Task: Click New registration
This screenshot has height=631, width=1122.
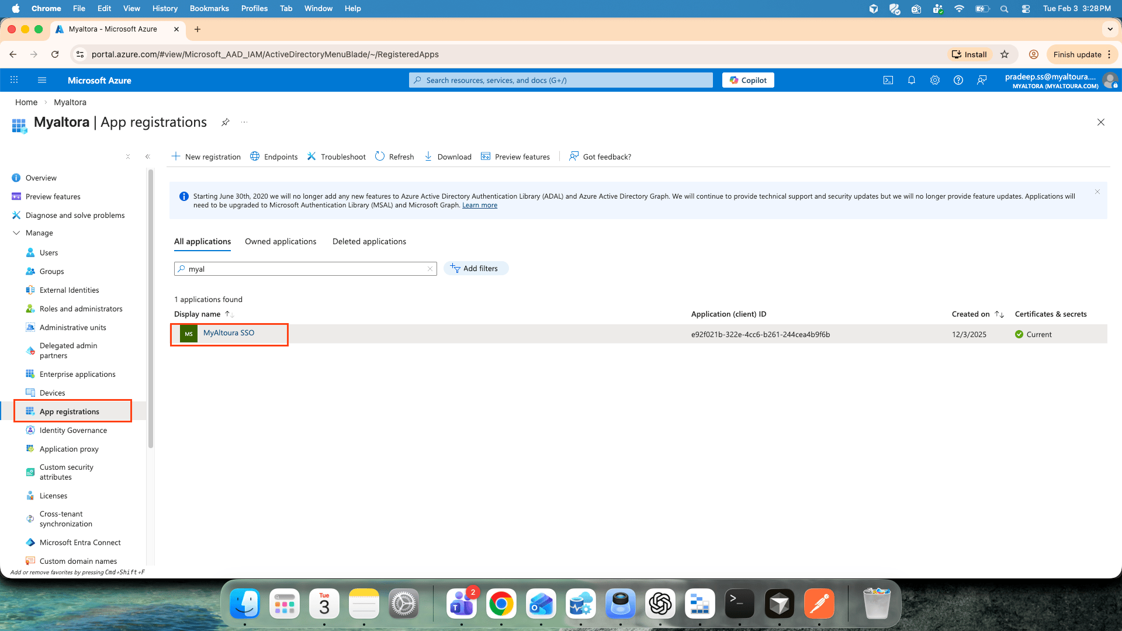Action: 206,157
